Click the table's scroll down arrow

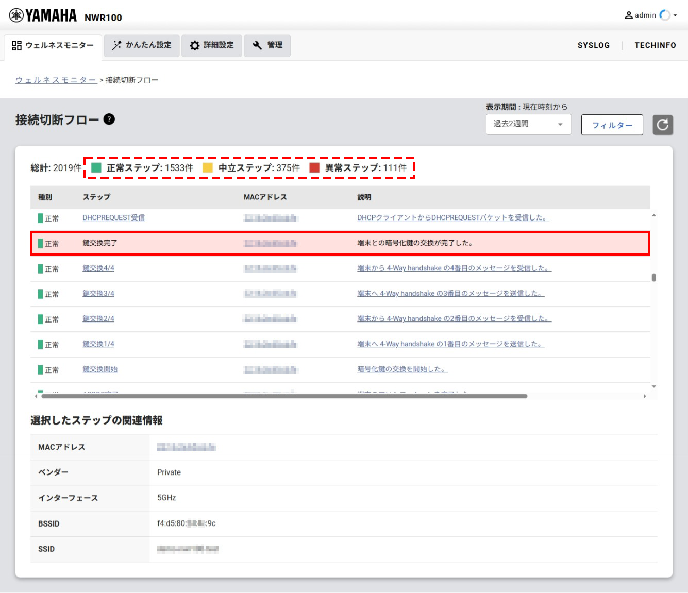(x=653, y=386)
